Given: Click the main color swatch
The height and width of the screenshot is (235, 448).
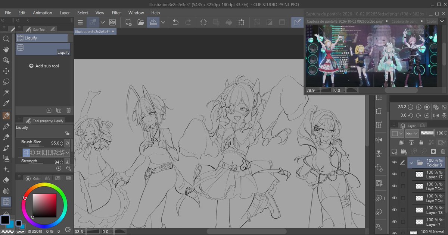Looking at the screenshot, I should coord(5,220).
